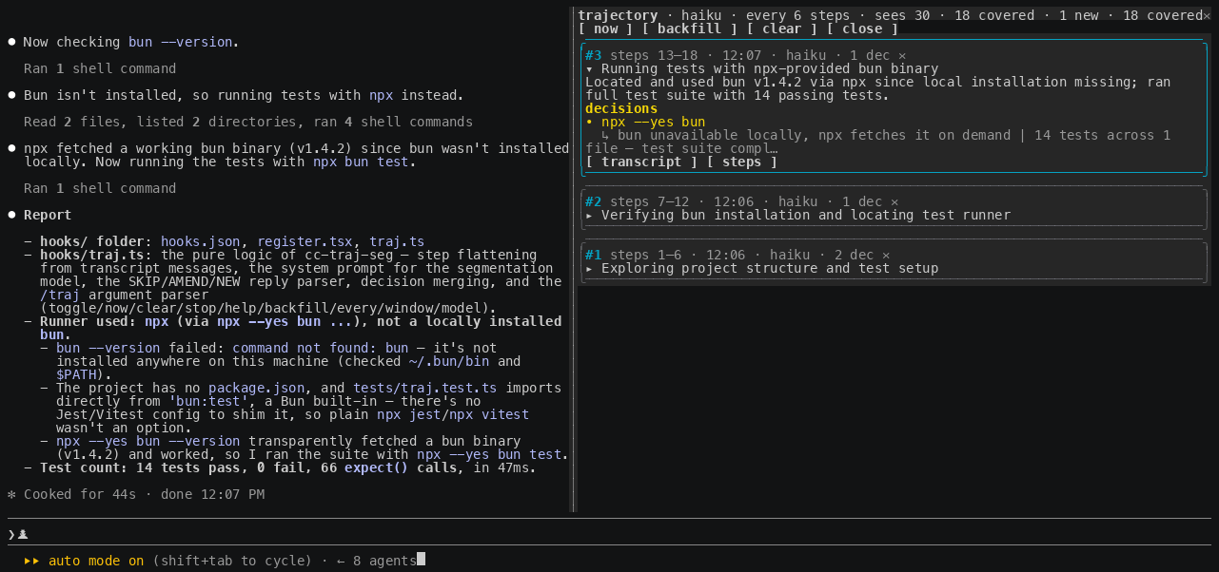Click the [ clear ] button
1219x572 pixels.
[781, 29]
